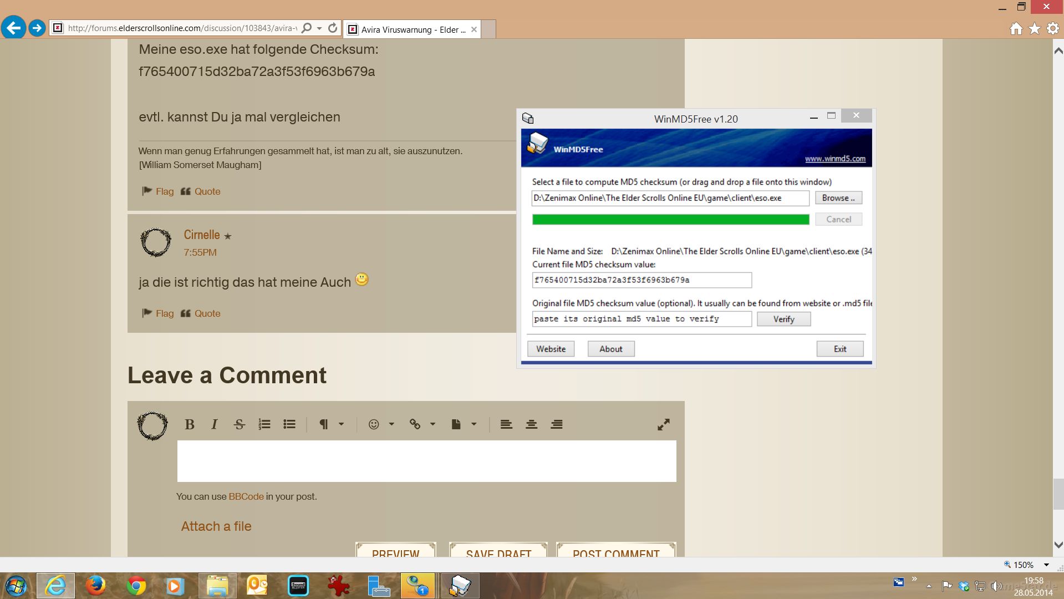
Task: Select the forum checksum text f765400715d32ba72a3f53f6963b679a
Action: pos(257,72)
